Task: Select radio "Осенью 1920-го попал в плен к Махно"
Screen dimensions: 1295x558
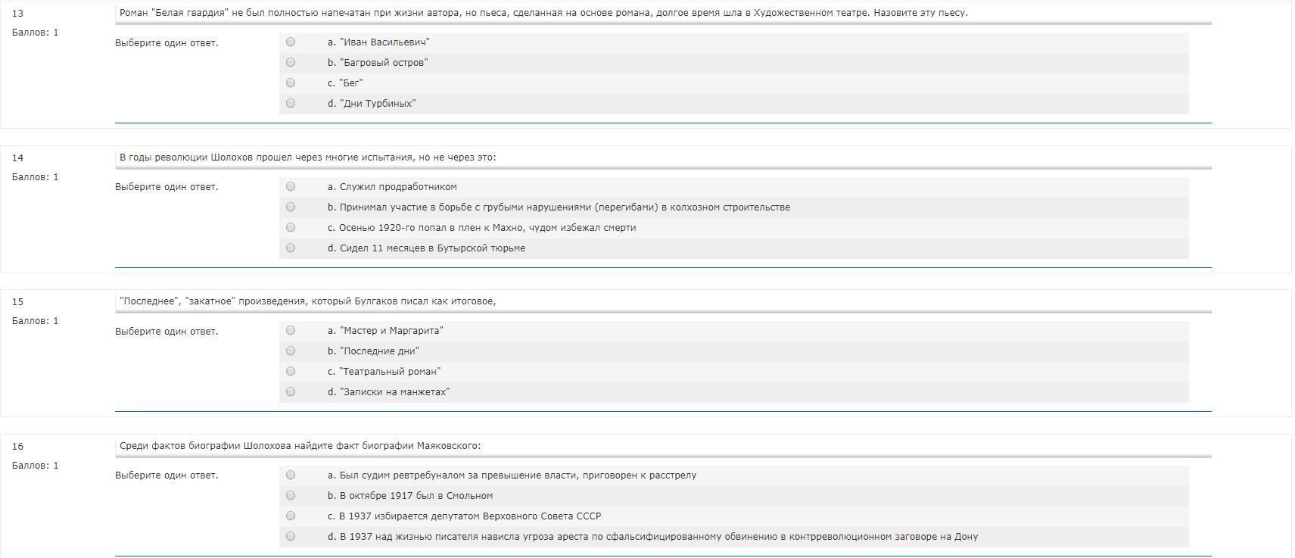Action: (x=291, y=228)
